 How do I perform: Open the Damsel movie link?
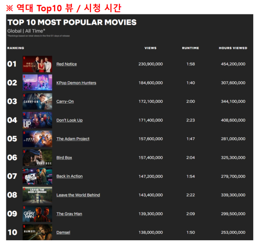tap(63, 233)
